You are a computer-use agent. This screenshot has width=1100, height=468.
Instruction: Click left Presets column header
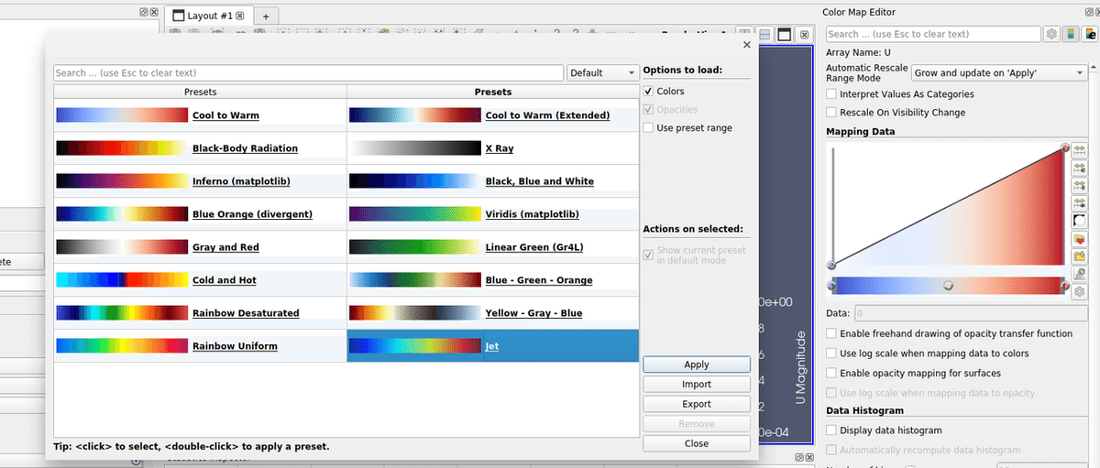pos(200,92)
